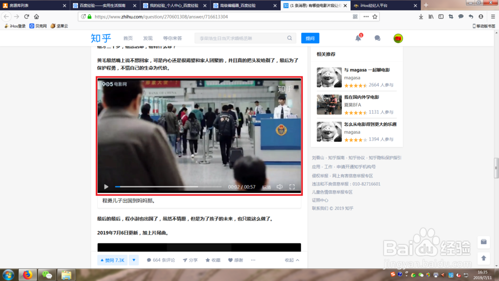Open 怎么从电影得到更大的乐趣 recommendation
The image size is (499, 281).
point(370,124)
